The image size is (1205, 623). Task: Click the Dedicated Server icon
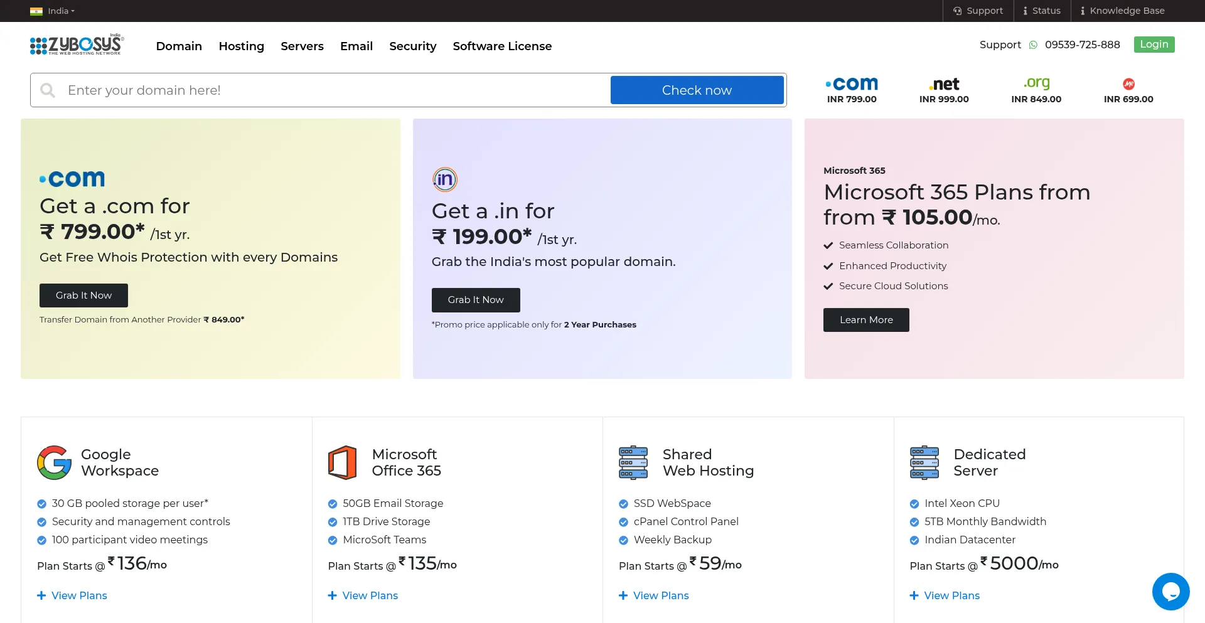[x=924, y=462]
